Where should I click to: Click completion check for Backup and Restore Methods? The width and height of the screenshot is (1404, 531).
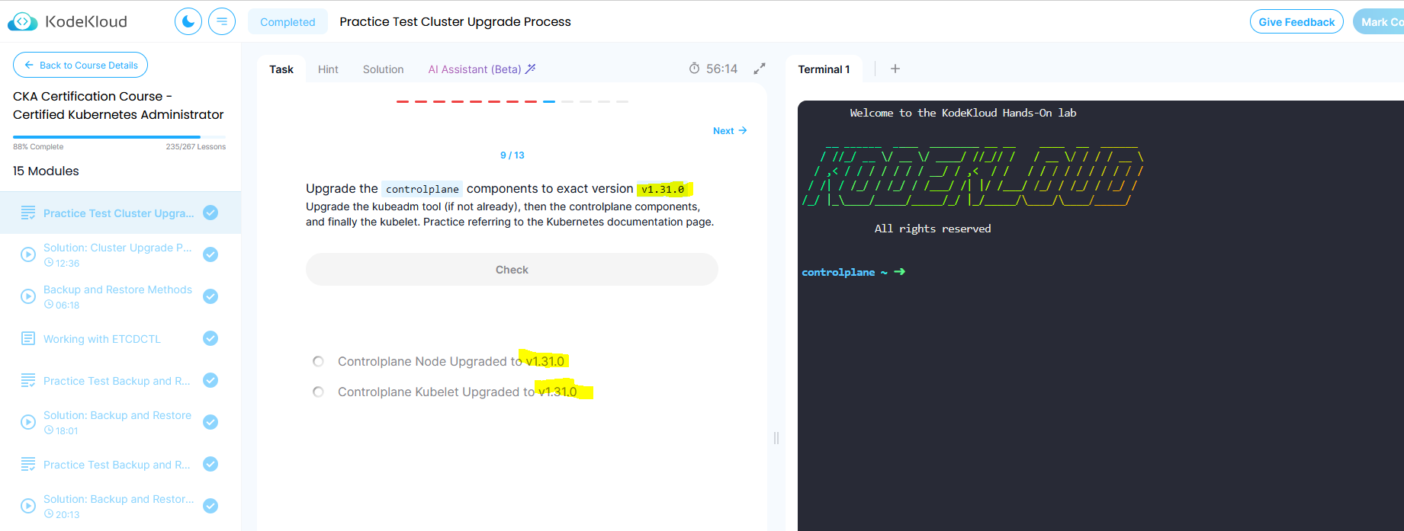pos(210,296)
